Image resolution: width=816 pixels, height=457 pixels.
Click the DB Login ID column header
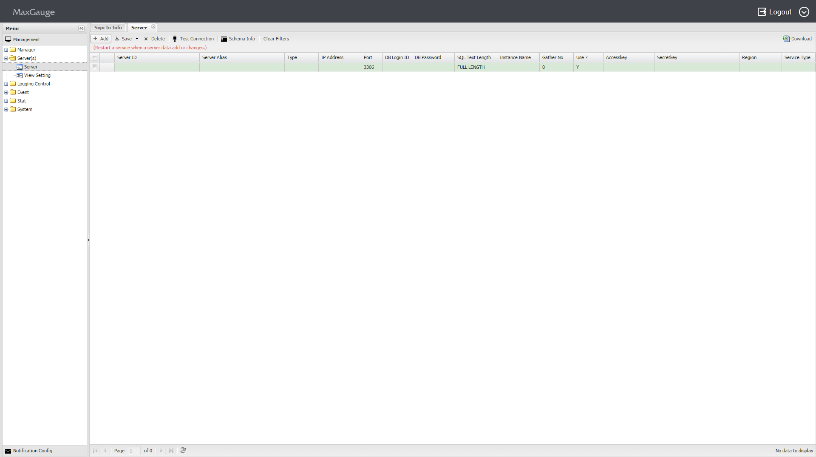click(397, 57)
